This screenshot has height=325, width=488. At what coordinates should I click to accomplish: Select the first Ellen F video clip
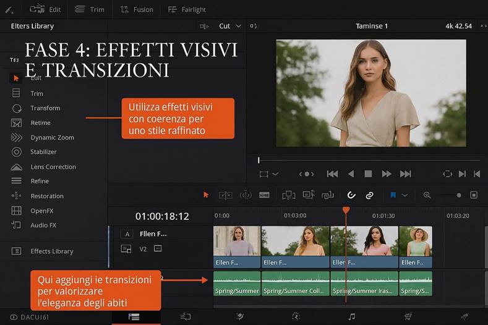[x=237, y=247]
